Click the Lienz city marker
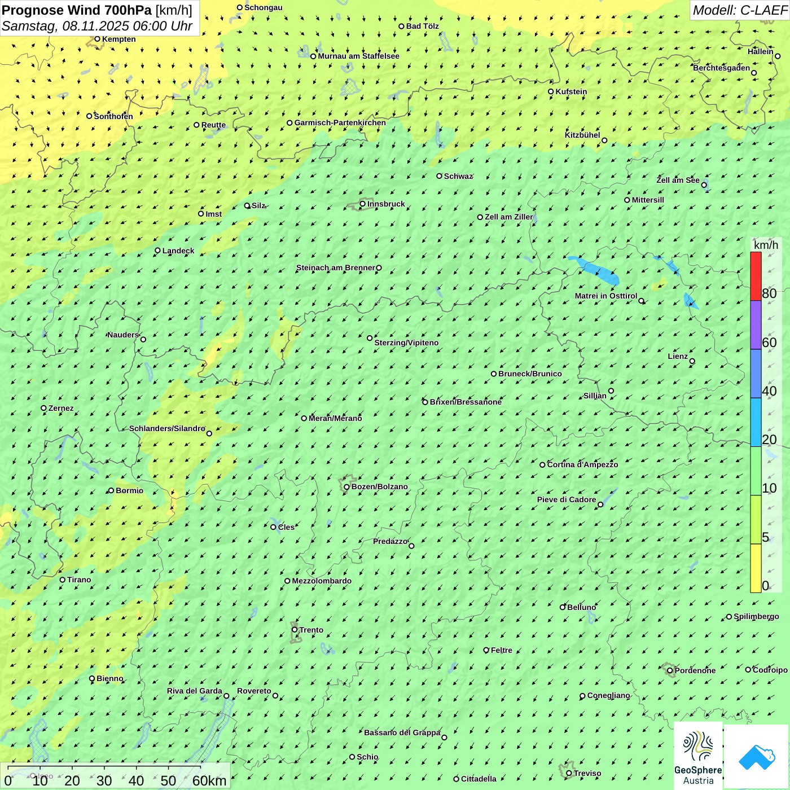 [692, 361]
